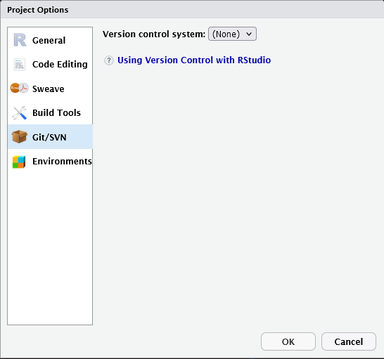Switch to the General options tab

point(50,40)
